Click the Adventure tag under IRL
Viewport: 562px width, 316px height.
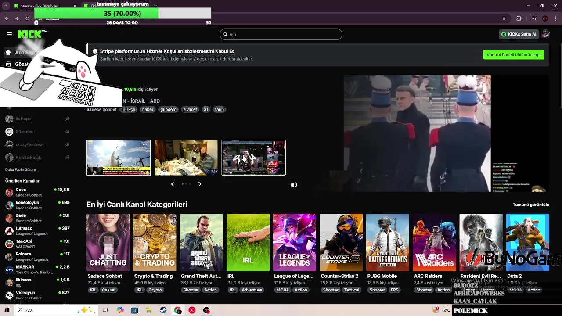(x=252, y=290)
